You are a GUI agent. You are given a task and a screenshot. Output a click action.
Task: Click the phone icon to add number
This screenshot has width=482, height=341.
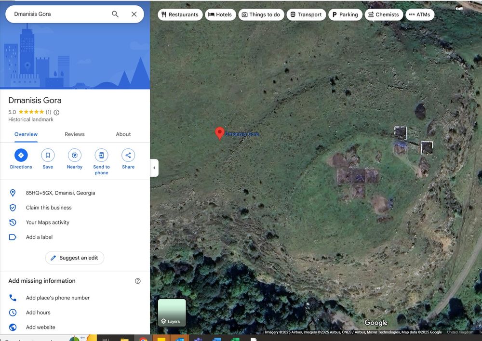coord(13,298)
